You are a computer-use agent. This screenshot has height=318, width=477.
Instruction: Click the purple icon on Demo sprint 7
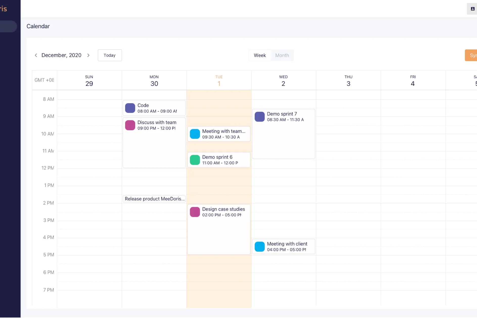259,117
